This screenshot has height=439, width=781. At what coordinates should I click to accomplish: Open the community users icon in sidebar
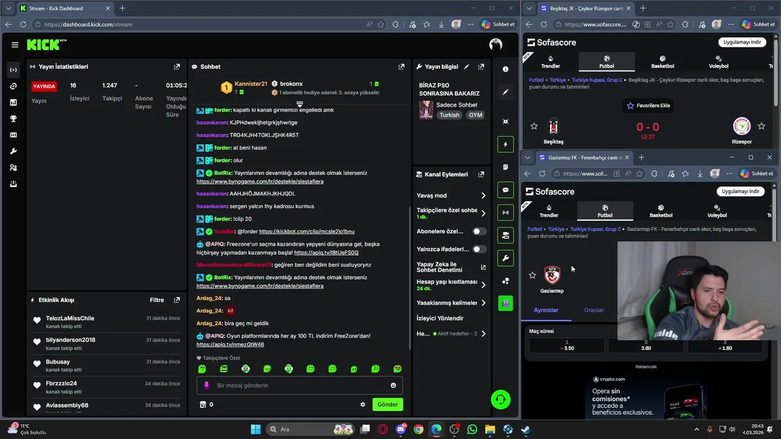13,168
